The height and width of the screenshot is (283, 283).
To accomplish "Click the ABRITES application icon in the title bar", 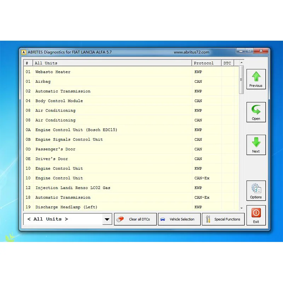I will click(24, 52).
